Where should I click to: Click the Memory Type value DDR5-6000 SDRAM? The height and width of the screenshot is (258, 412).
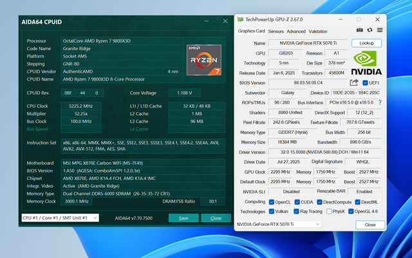click(x=143, y=194)
